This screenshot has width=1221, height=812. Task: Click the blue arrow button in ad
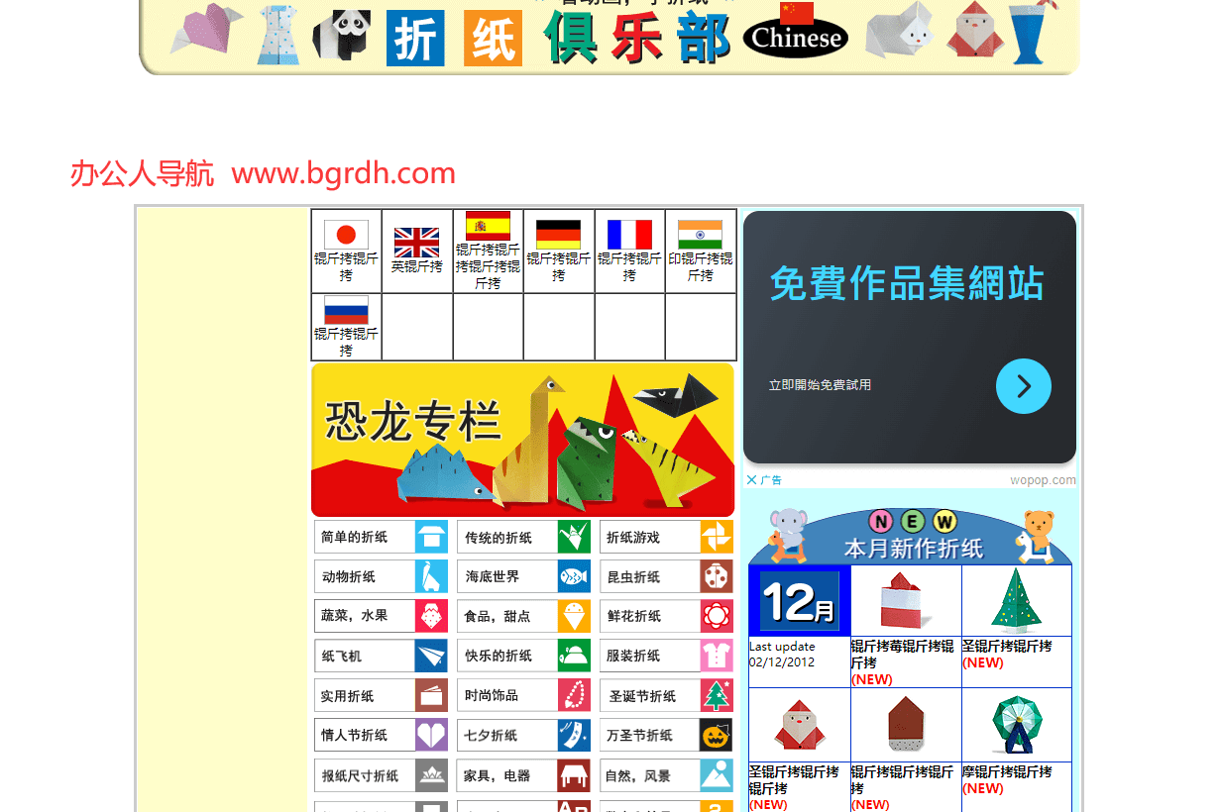click(x=1023, y=386)
